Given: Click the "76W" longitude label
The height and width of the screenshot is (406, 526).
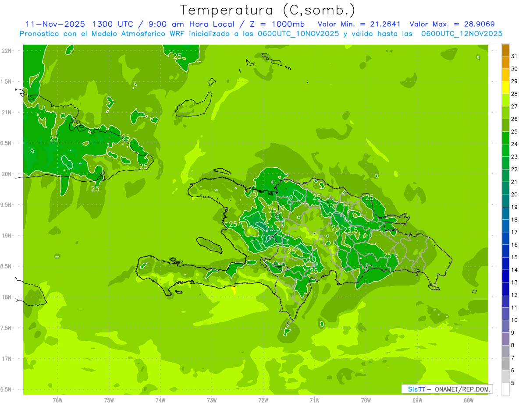Looking at the screenshot, I should (x=57, y=400).
